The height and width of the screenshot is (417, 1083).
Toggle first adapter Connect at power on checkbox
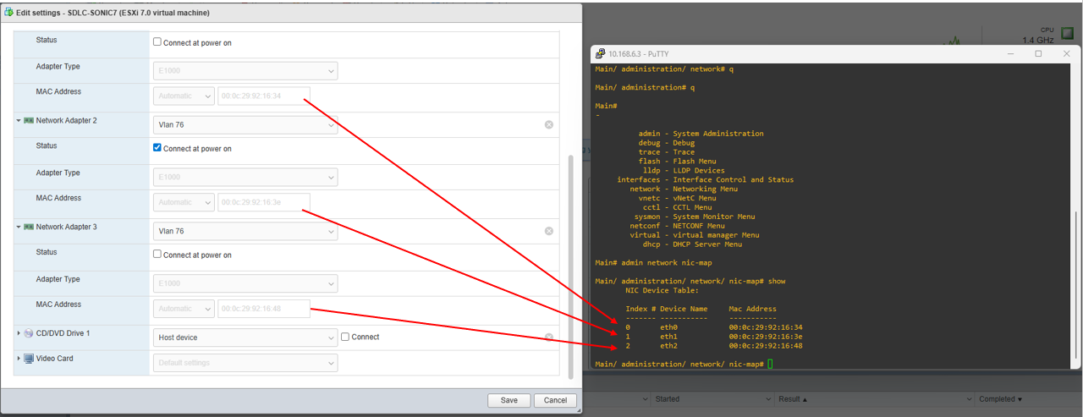[157, 42]
